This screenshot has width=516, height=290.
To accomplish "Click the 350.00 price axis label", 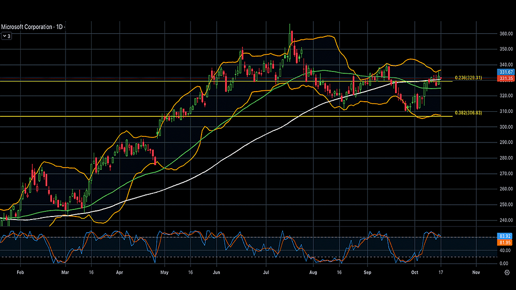I will (506, 49).
